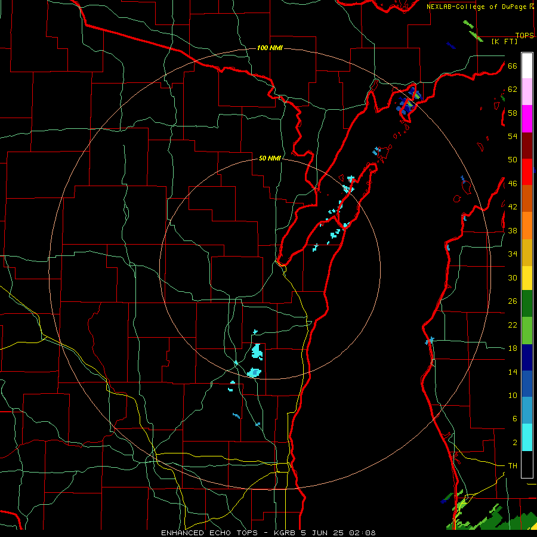
Task: Click the white swatch in the tops scale
Action: 527,66
